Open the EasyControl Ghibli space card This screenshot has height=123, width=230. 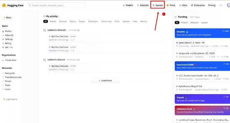(202, 66)
